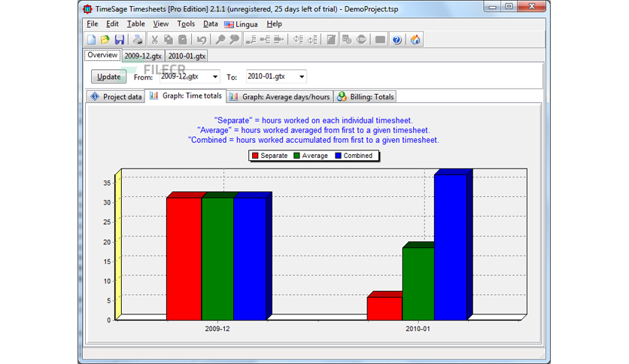Click the red Separate bar for 2009-12
This screenshot has width=629, height=364.
tap(184, 259)
